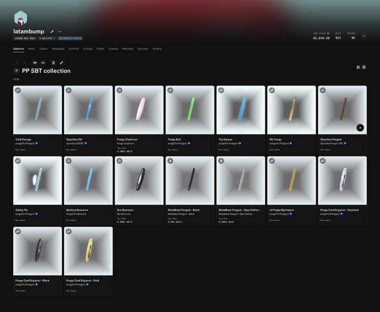Screen dimensions: 380x312
Task: Click the $2,649.39 portfolio value
Action: (321, 38)
